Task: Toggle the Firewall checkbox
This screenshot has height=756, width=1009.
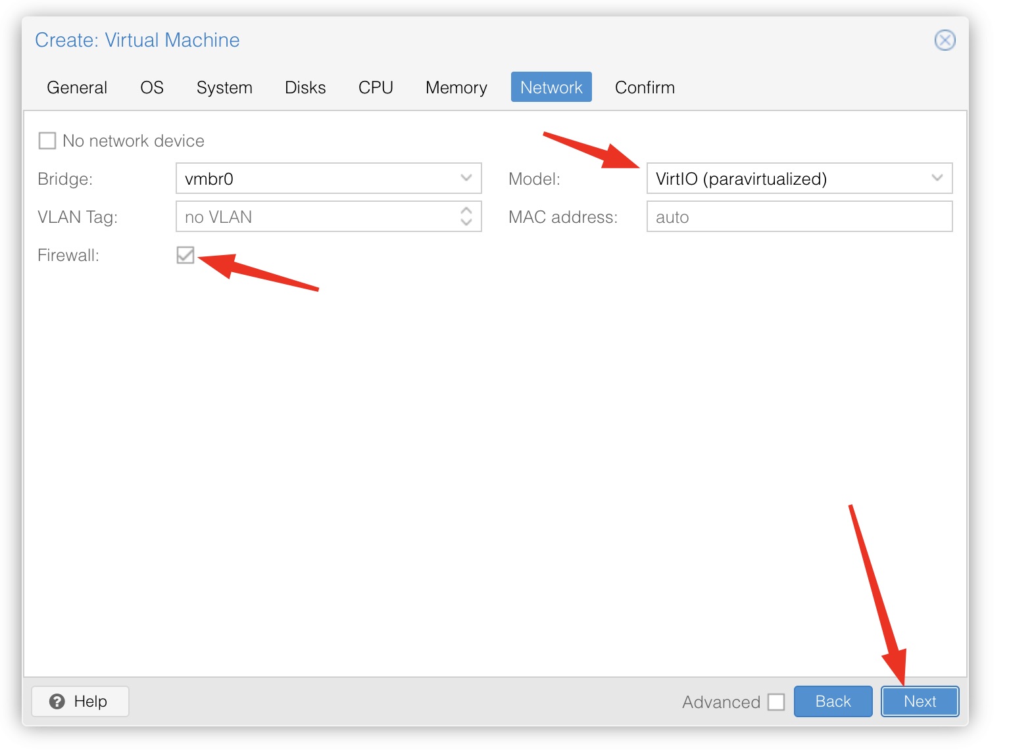Action: (x=185, y=255)
